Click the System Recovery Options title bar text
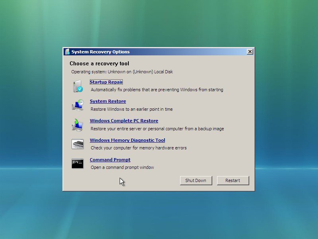318x239 pixels. [x=101, y=52]
